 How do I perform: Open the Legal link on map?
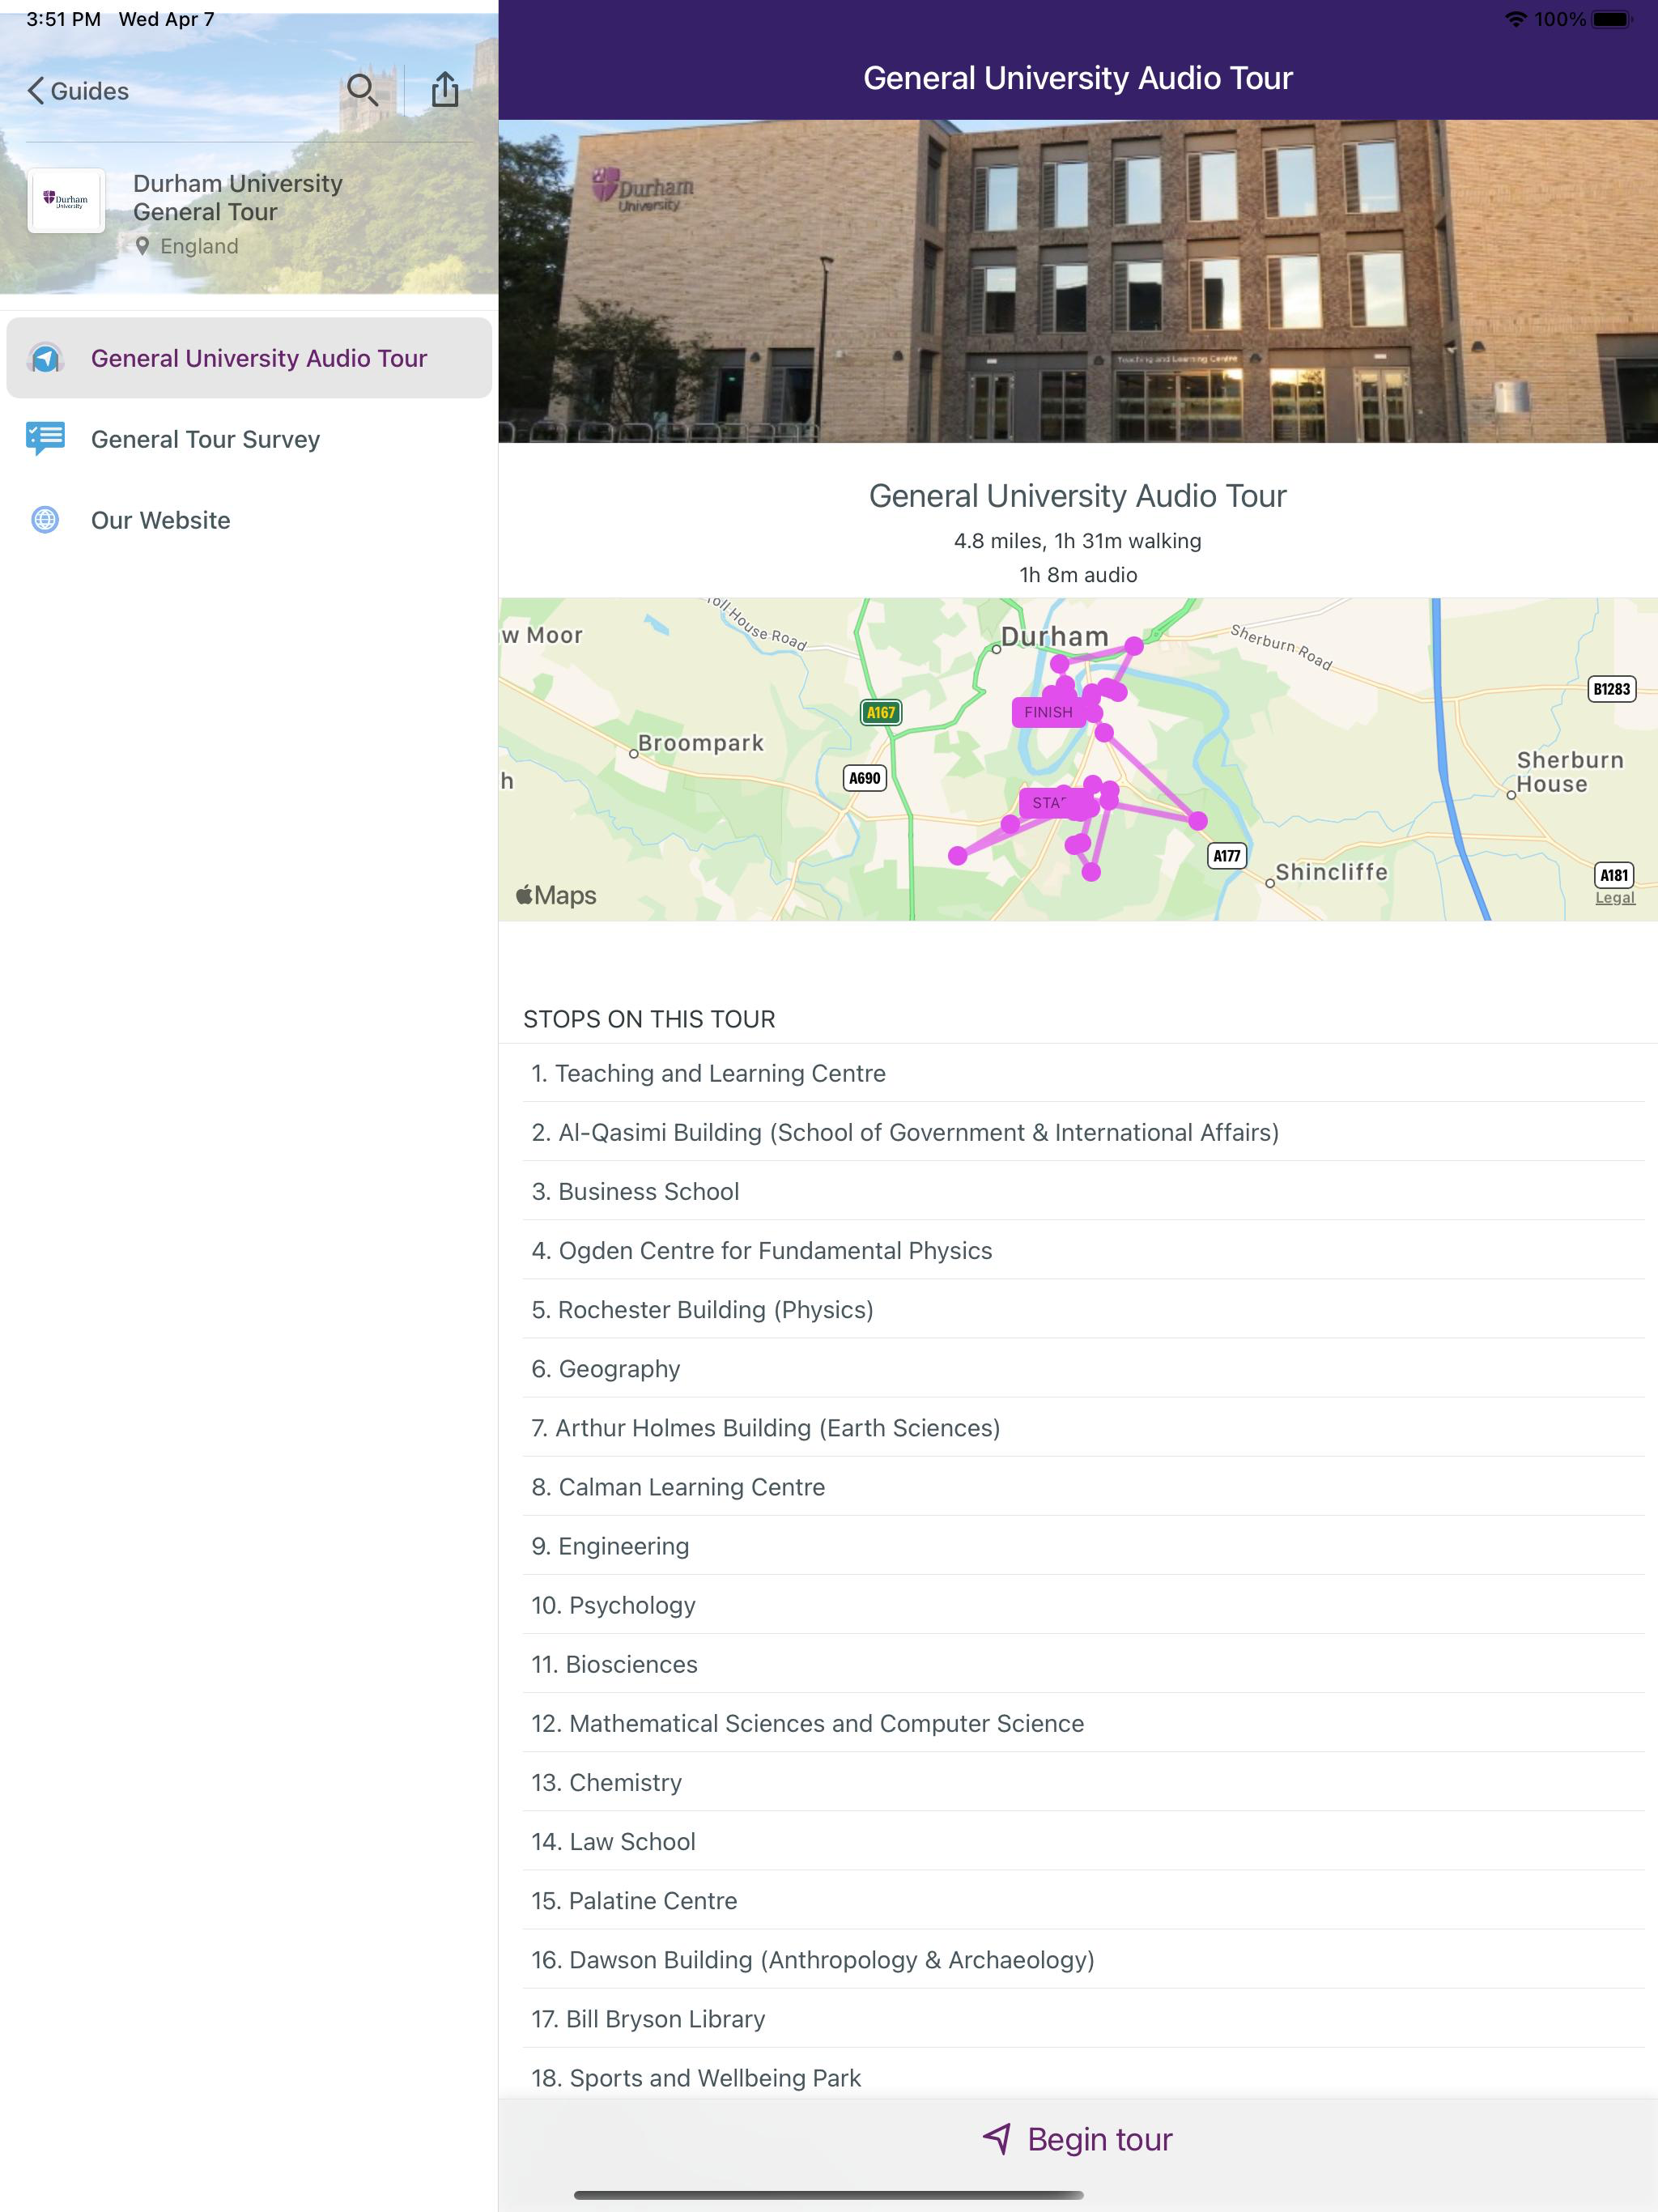coord(1614,898)
